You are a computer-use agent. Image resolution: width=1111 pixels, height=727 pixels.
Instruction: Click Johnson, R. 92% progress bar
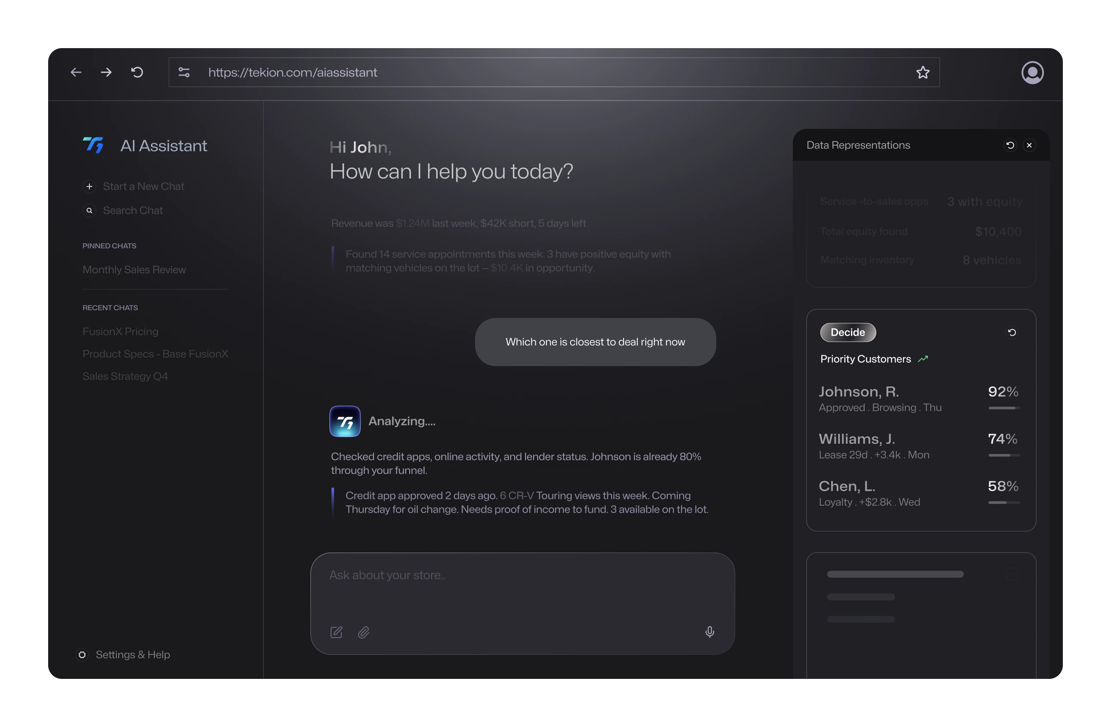1004,408
